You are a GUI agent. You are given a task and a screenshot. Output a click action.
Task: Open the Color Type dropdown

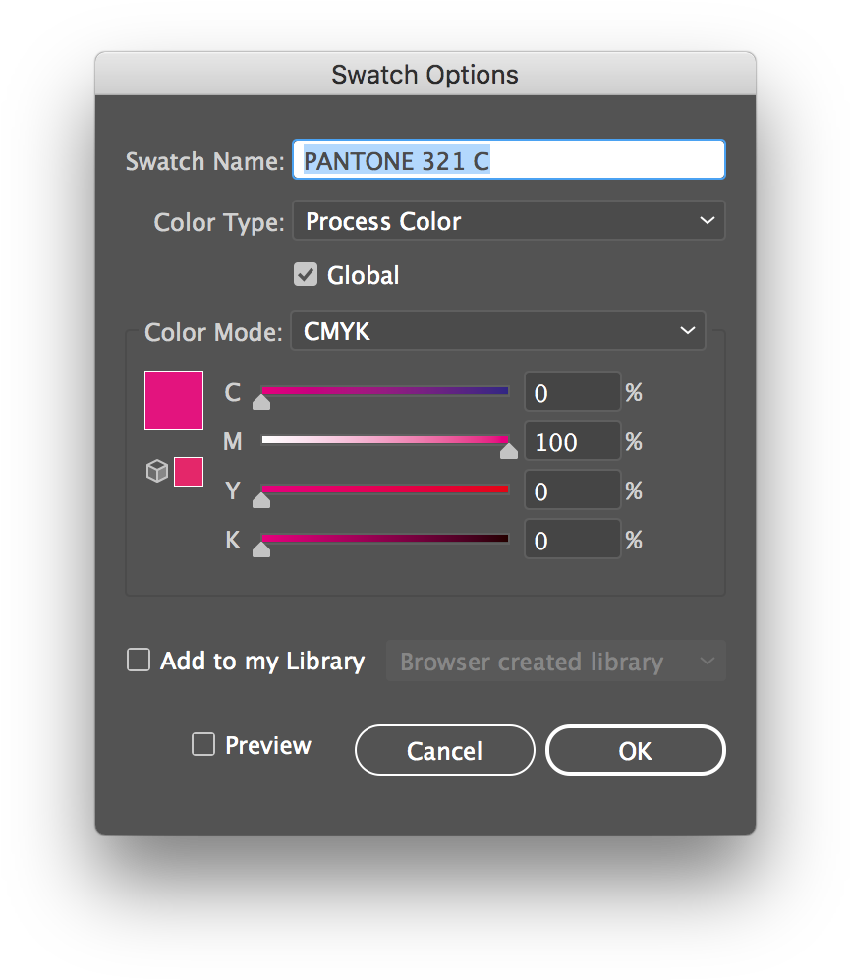coord(509,221)
